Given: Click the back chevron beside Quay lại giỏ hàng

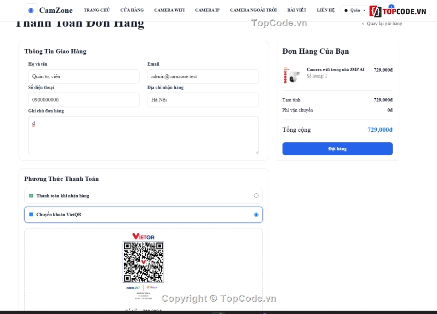Looking at the screenshot, I should [363, 23].
